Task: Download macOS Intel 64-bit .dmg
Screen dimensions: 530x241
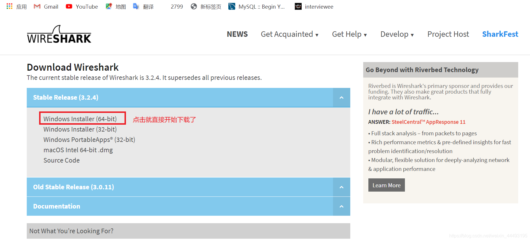Action: tap(78, 150)
